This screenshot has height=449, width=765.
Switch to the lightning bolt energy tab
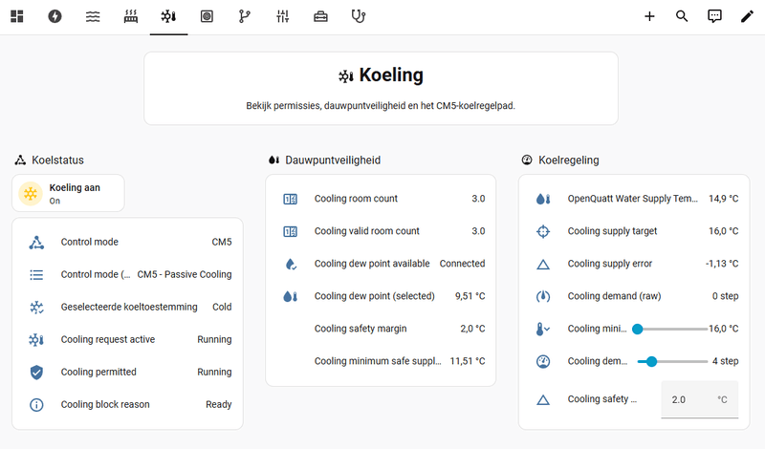(55, 16)
